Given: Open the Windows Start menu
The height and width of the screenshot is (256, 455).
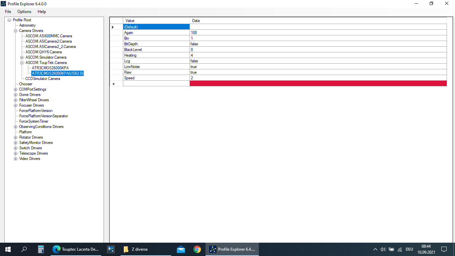Looking at the screenshot, I should click(8, 249).
